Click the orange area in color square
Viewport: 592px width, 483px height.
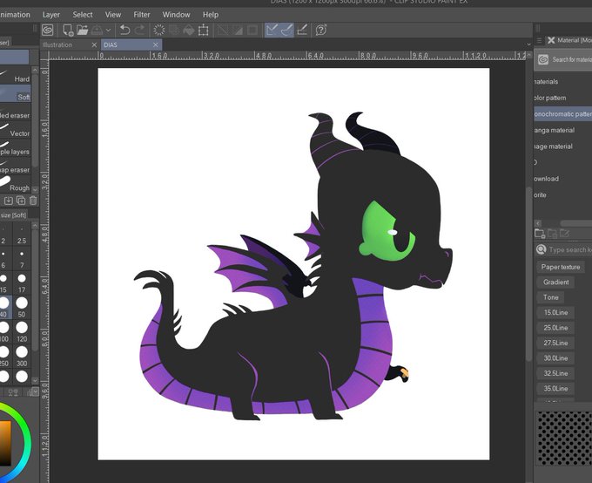[x=5, y=443]
